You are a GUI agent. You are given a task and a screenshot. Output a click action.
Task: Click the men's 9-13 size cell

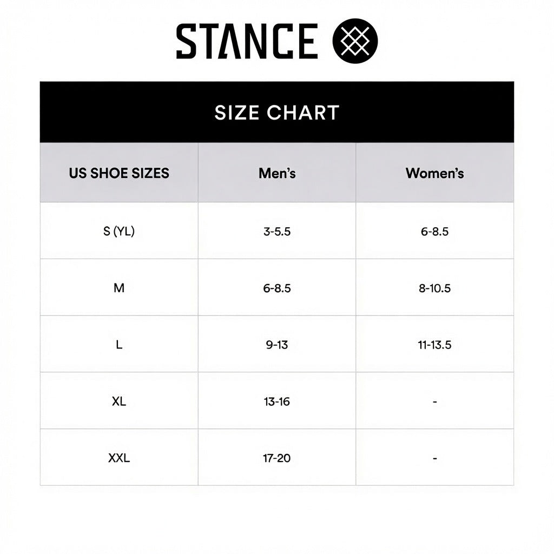(x=277, y=344)
